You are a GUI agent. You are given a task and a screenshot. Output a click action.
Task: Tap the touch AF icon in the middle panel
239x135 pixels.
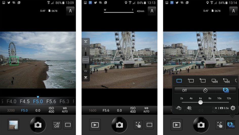(138, 125)
